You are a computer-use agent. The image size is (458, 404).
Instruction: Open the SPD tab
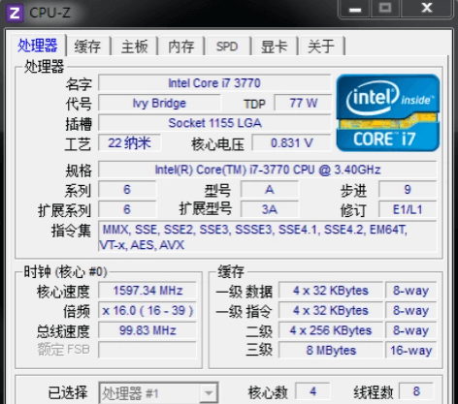[227, 47]
